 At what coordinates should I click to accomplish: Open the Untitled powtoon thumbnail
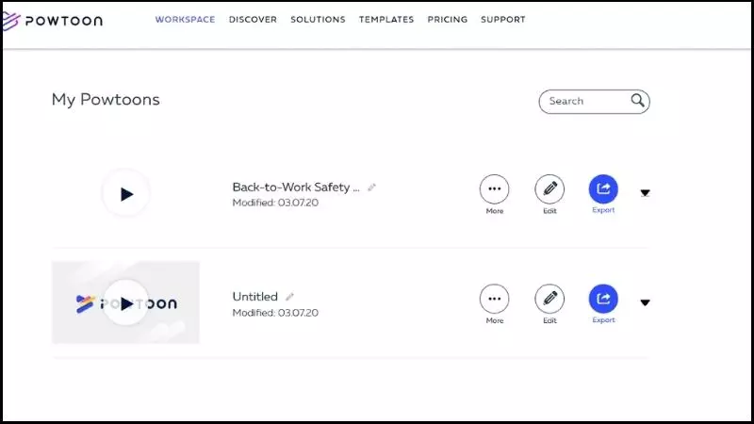(125, 302)
